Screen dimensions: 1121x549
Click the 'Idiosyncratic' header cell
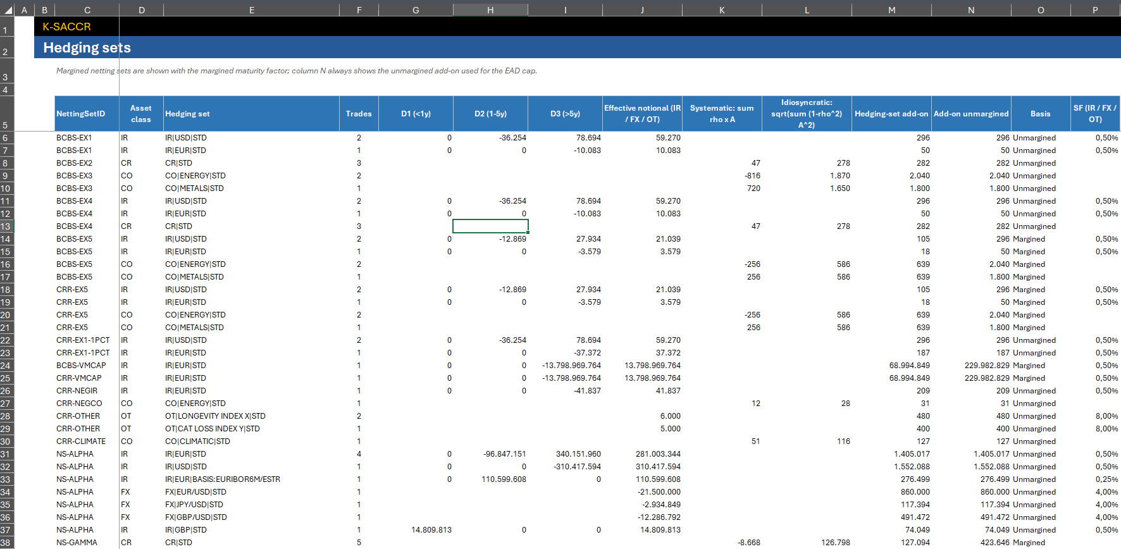pyautogui.click(x=807, y=114)
